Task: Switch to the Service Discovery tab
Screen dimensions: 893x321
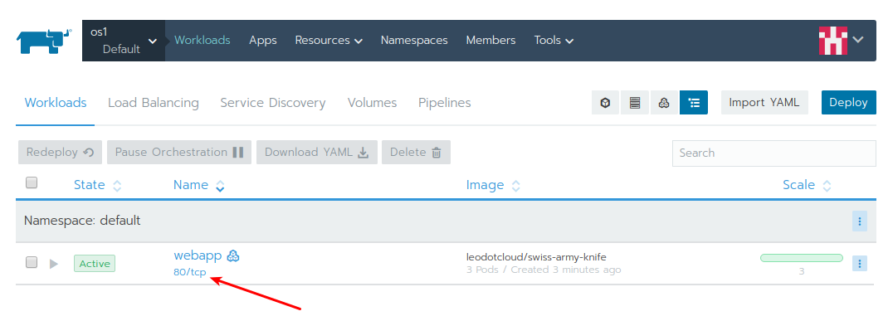Action: [273, 103]
